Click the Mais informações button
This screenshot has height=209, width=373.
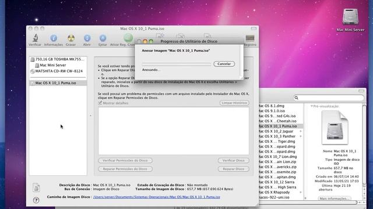[x=335, y=199]
